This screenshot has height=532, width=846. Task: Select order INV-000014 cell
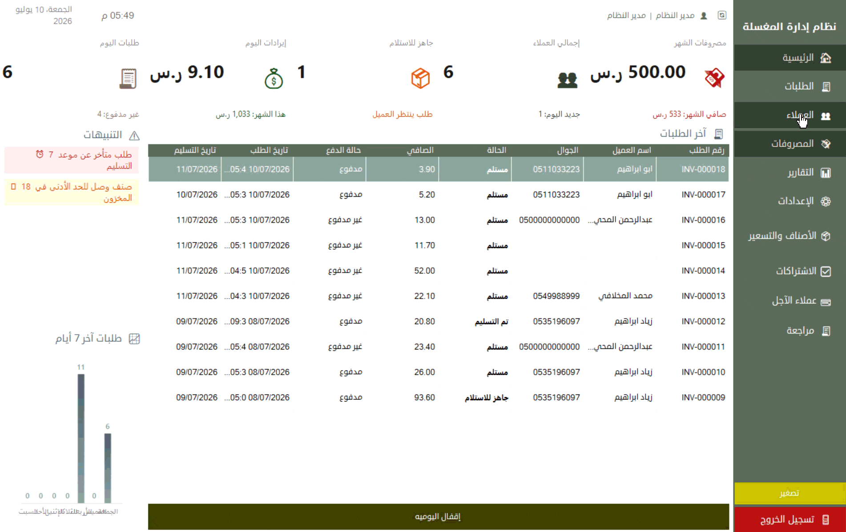(703, 271)
